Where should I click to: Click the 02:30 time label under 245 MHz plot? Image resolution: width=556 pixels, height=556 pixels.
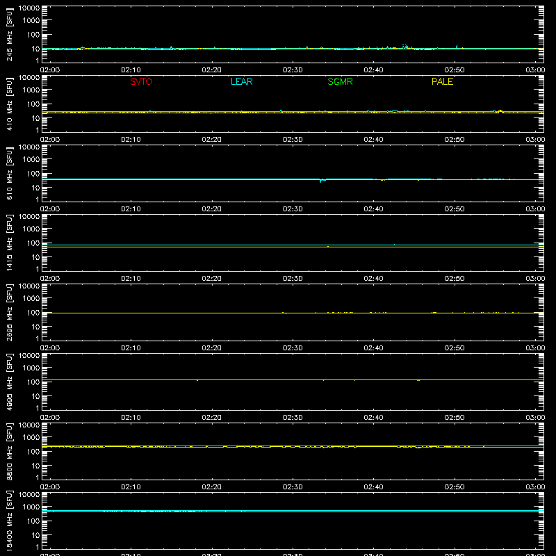293,70
